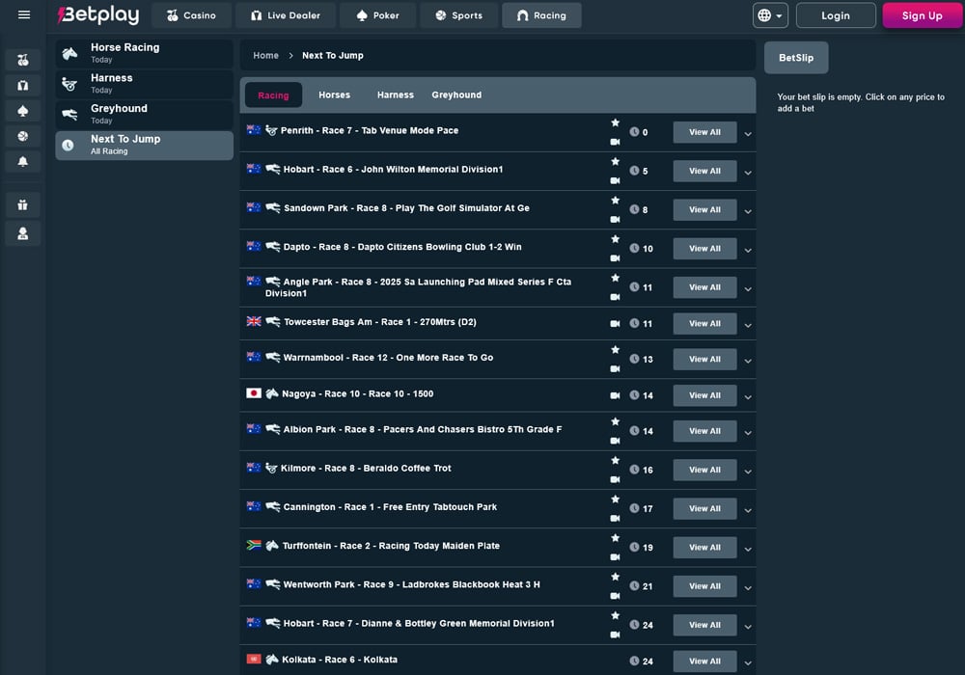The height and width of the screenshot is (675, 965).
Task: Open the support agent icon in the left sidebar
Action: (x=23, y=233)
